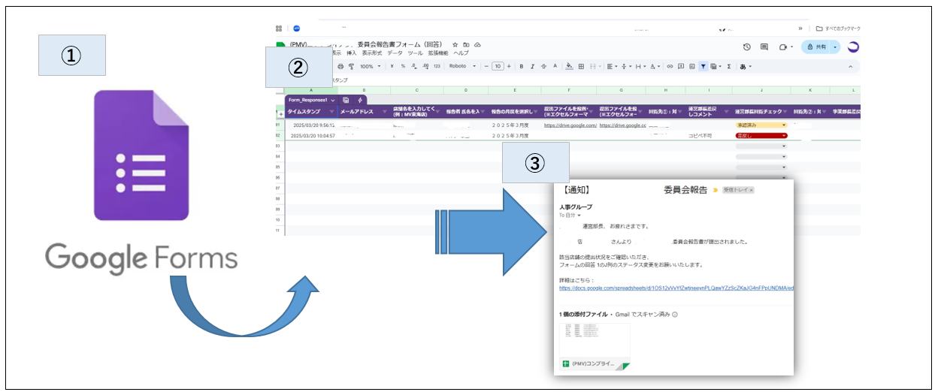Open share options dropdown arrow
Screen dimensions: 938x392
pos(835,47)
